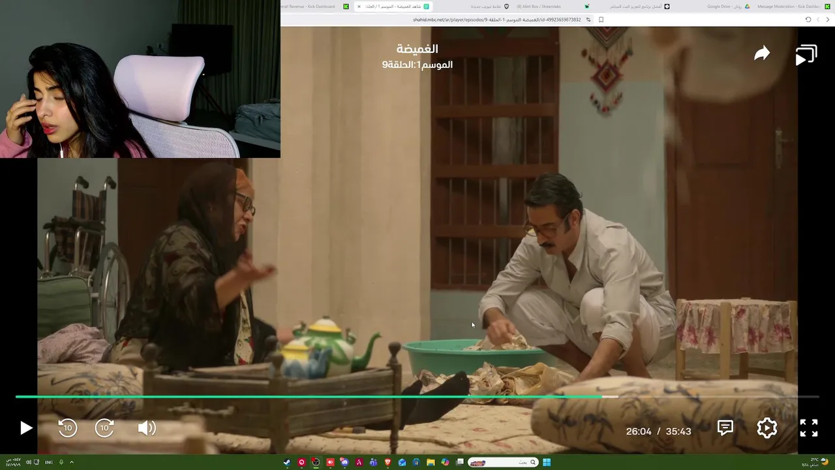Open subtitles and audio options icon
835x470 pixels.
[725, 428]
